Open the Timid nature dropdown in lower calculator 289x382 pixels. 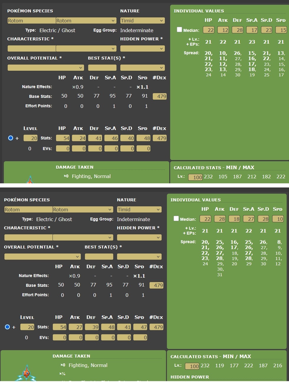pos(139,210)
